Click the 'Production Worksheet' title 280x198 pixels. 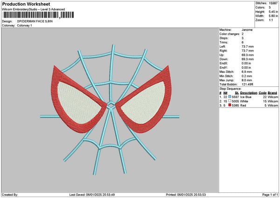tap(26, 4)
